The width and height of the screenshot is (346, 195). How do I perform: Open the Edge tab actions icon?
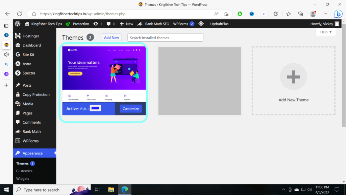click(x=6, y=26)
